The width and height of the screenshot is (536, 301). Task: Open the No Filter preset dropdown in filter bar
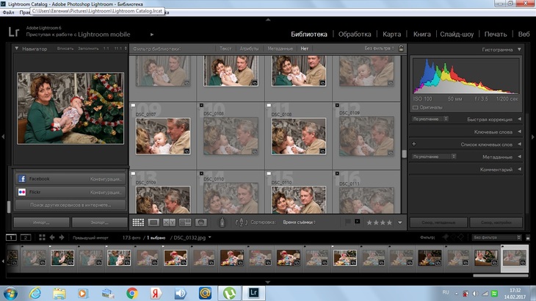coord(379,48)
